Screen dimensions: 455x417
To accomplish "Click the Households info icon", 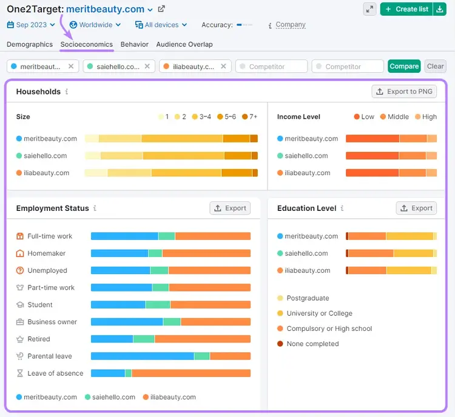I will [x=67, y=92].
